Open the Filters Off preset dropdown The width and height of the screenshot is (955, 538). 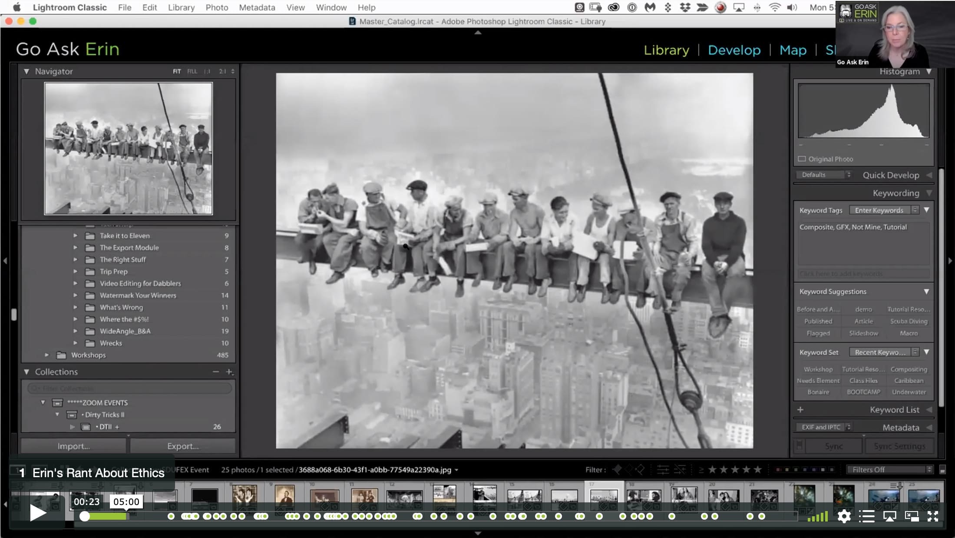889,470
